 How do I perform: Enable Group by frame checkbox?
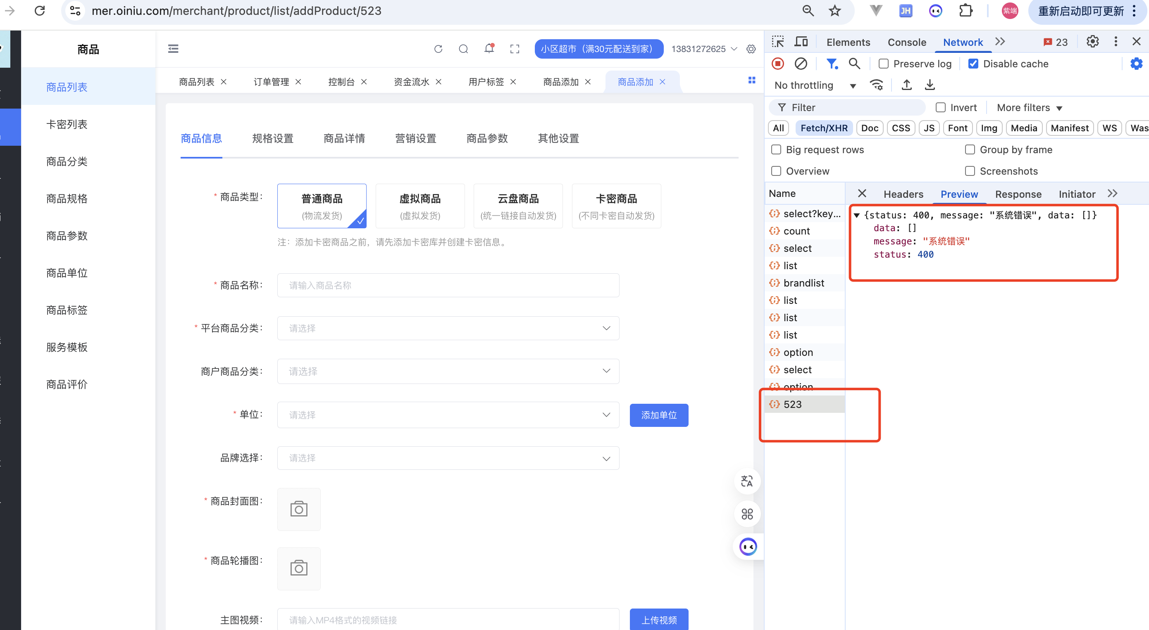coord(970,150)
